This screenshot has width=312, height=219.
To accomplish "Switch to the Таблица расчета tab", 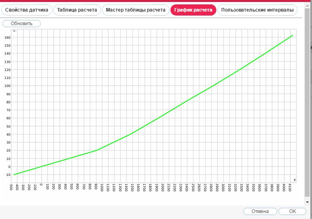I will [77, 10].
